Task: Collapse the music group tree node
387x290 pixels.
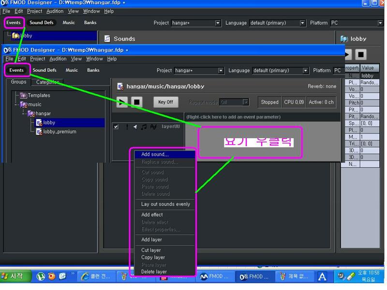Action: (16, 104)
